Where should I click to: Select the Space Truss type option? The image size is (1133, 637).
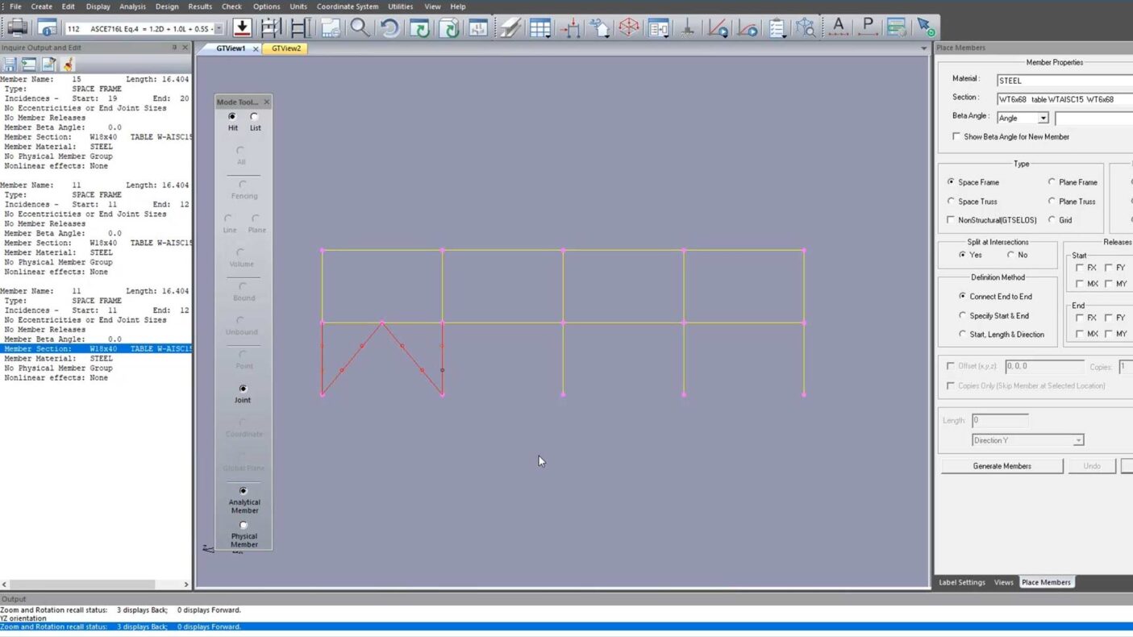952,202
